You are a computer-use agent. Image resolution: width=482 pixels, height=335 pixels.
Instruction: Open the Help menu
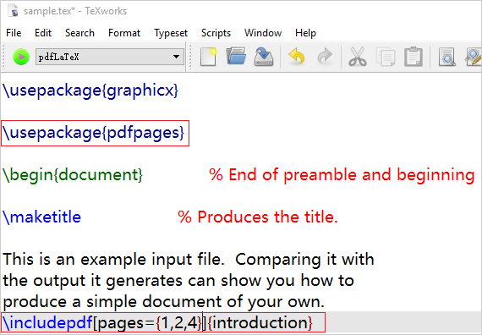click(305, 33)
